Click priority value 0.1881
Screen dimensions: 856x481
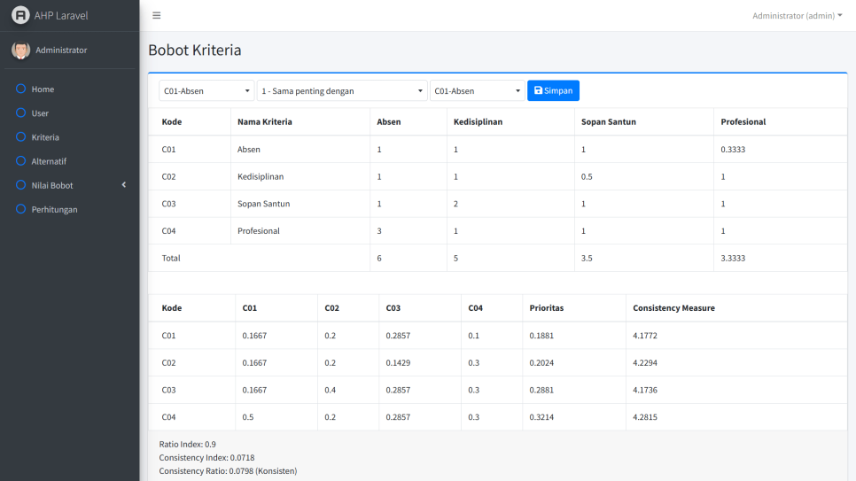[x=541, y=335]
